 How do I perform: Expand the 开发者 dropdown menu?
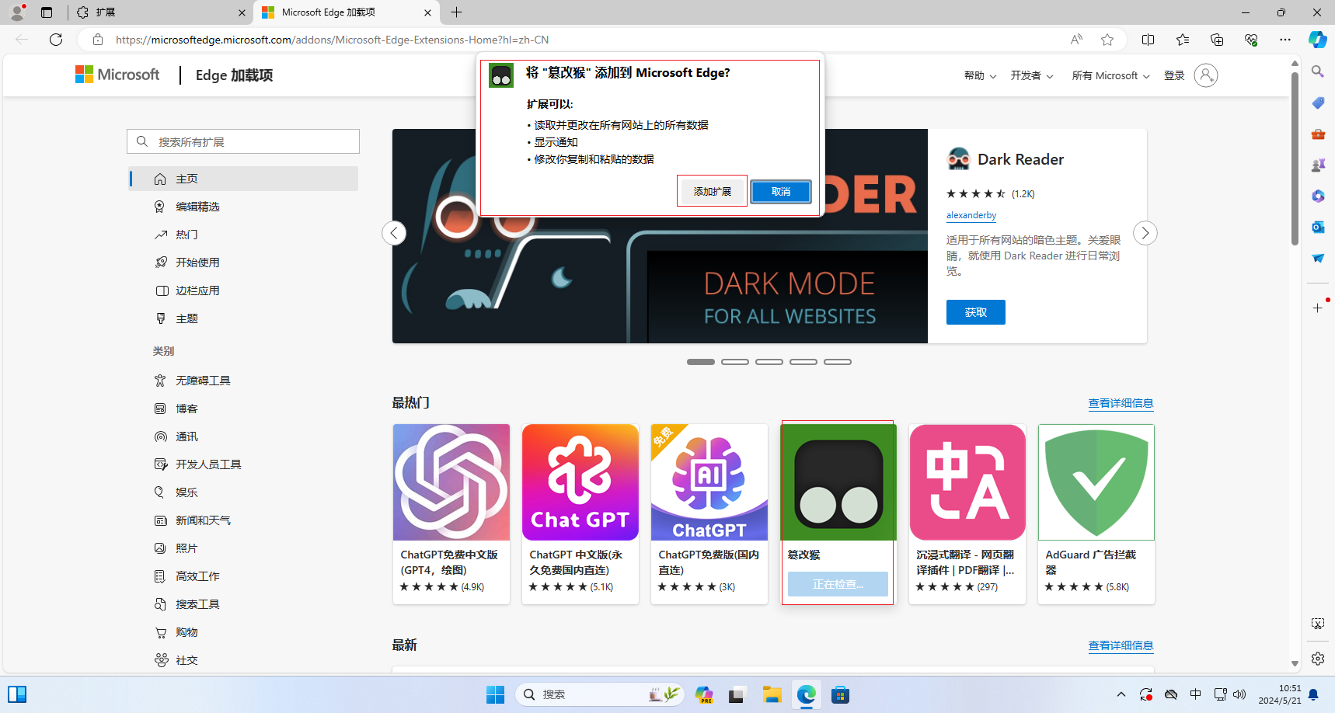1032,75
